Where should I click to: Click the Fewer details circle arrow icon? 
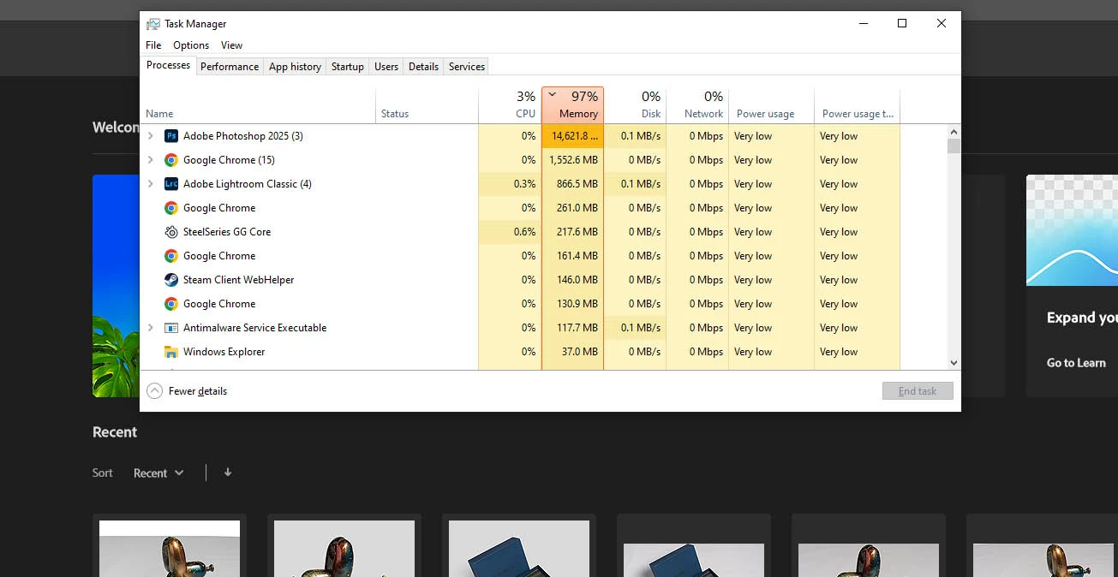point(154,391)
